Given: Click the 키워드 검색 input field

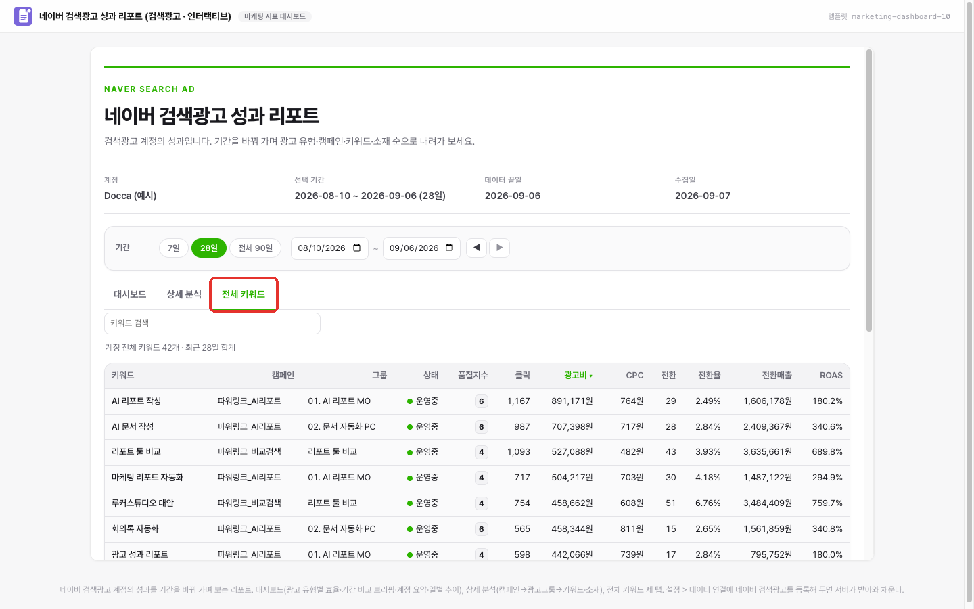Looking at the screenshot, I should [x=212, y=323].
